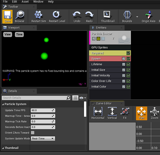Image resolution: width=160 pixels, height=155 pixels.
Task: Disable Initial Velocity module checkbox
Action: [123, 76]
